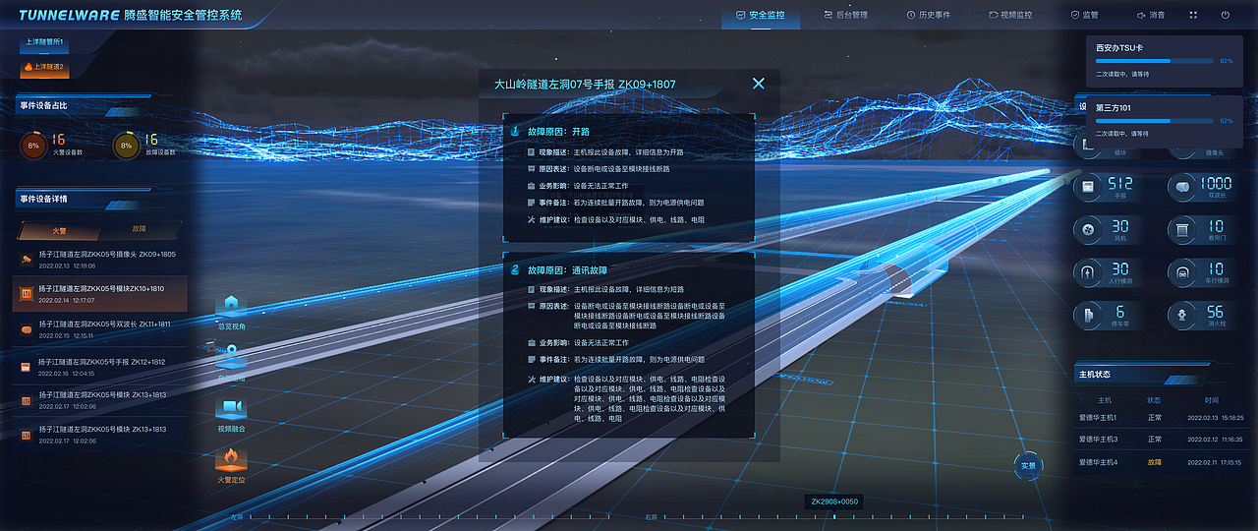
Task: Click timeline marker ZK2908+0050
Action: 834,501
